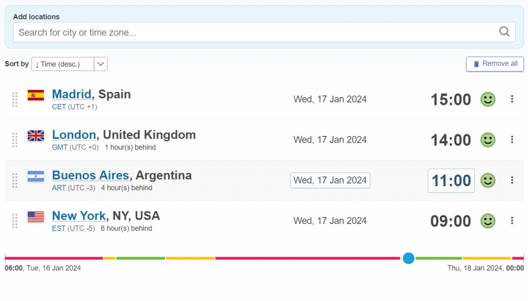Click the green smiley in New York row
Image resolution: width=528 pixels, height=301 pixels.
click(488, 221)
